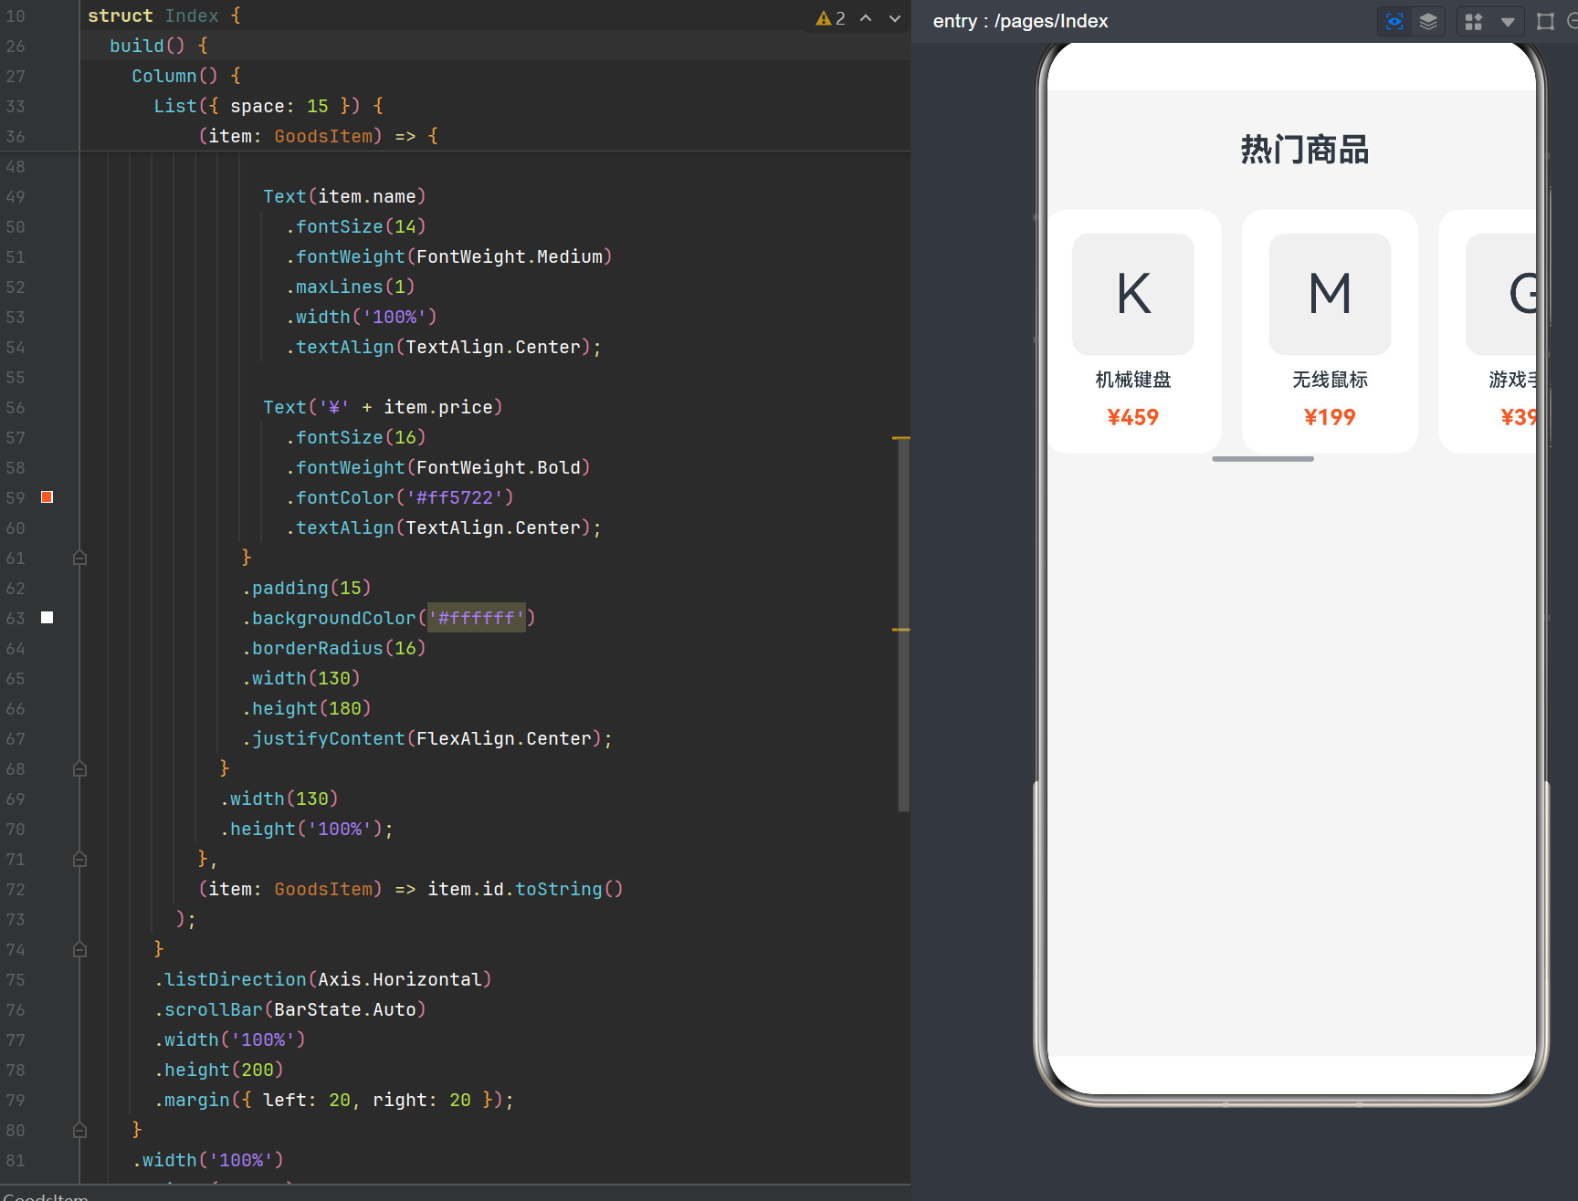Collapse the code fold marker at line 61

pos(80,558)
